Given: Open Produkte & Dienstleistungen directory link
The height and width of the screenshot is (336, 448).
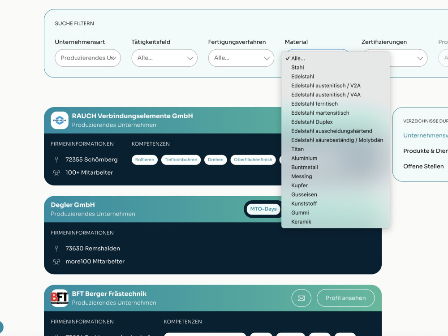Looking at the screenshot, I should [426, 151].
